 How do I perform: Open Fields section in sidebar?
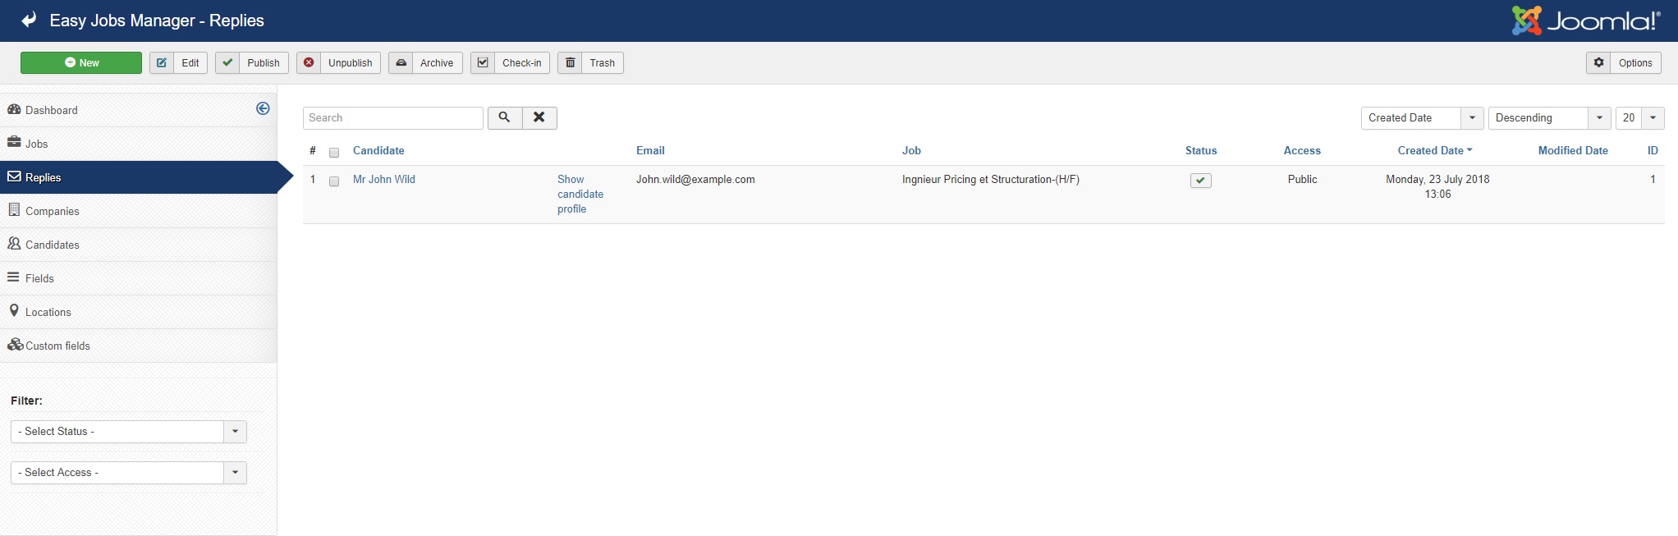pyautogui.click(x=138, y=278)
